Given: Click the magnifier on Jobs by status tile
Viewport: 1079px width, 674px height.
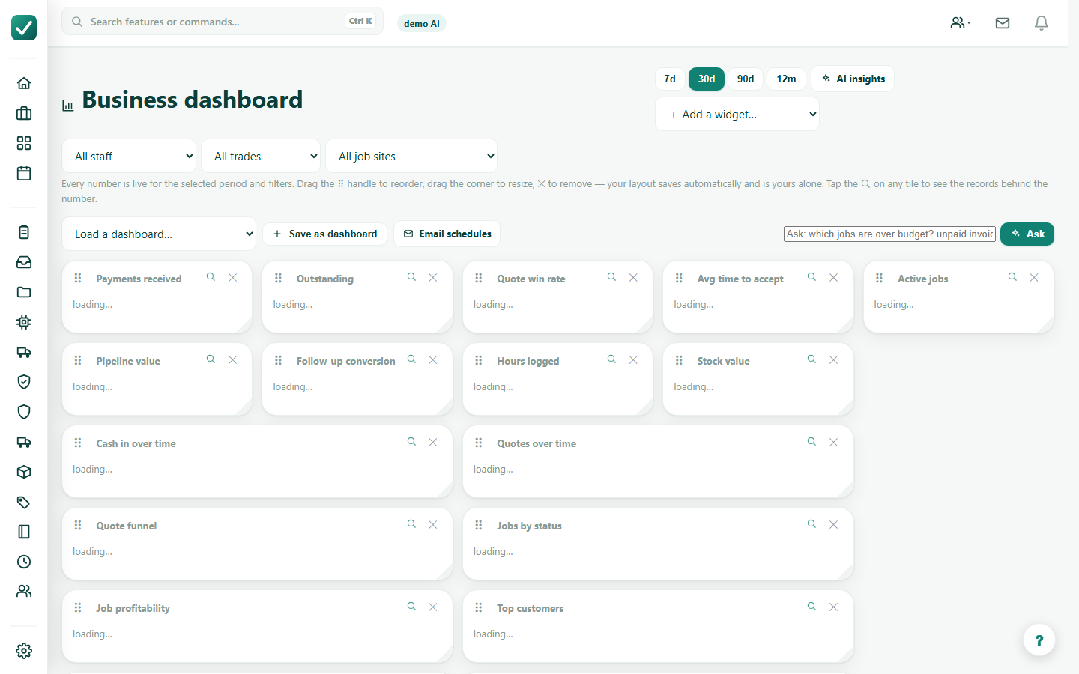Looking at the screenshot, I should coord(811,524).
